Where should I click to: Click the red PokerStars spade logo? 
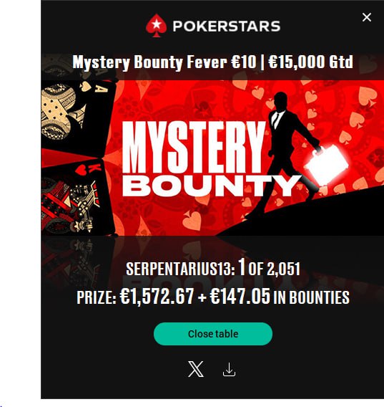point(156,26)
